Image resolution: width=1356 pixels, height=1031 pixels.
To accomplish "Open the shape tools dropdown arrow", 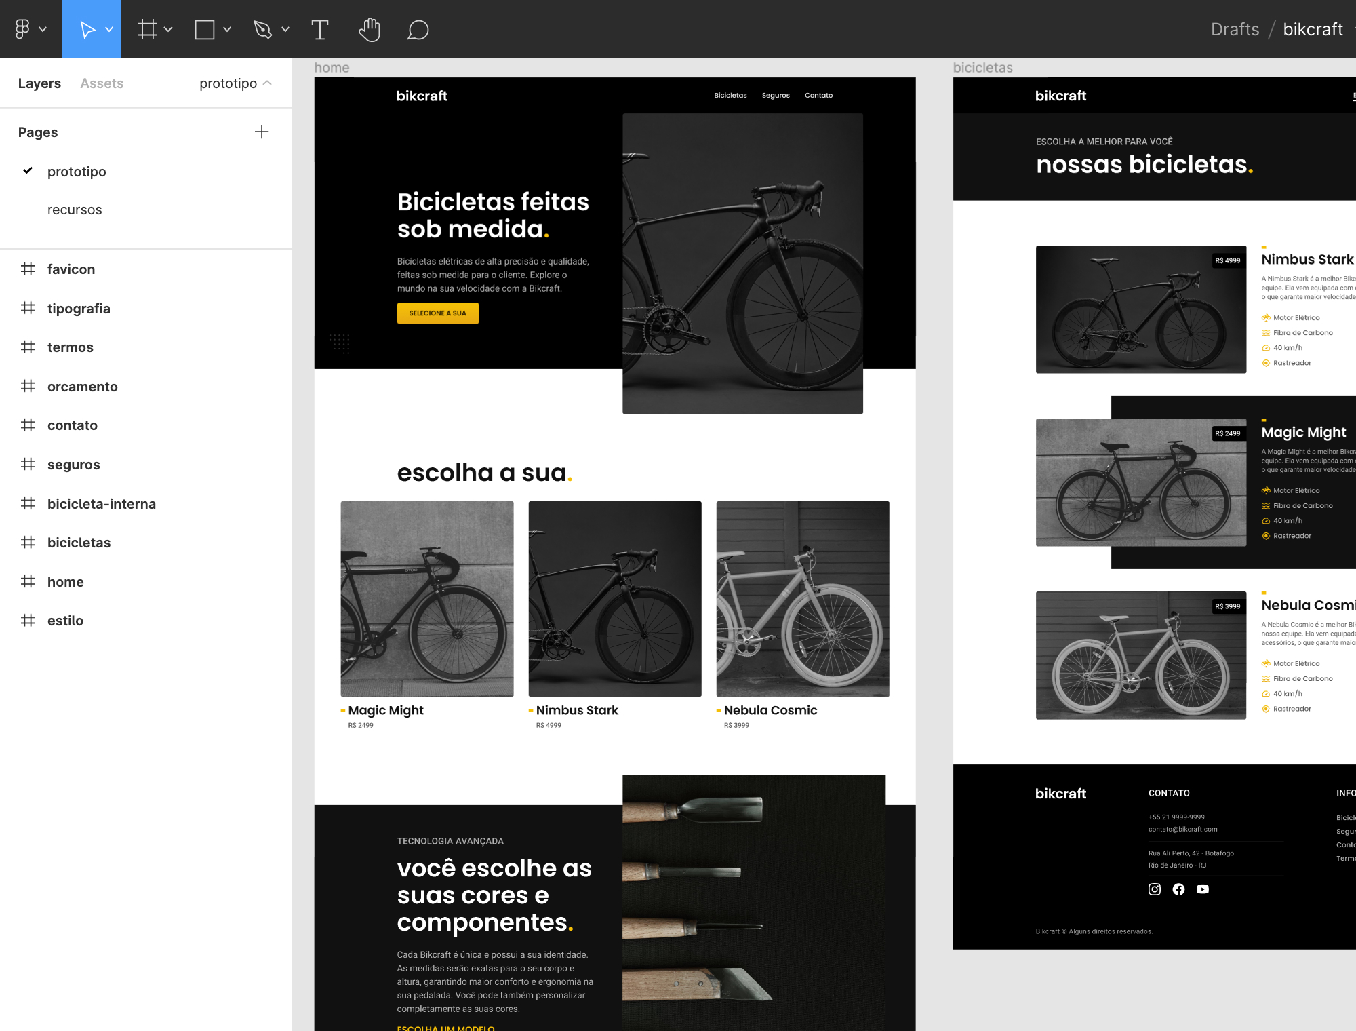I will (227, 29).
